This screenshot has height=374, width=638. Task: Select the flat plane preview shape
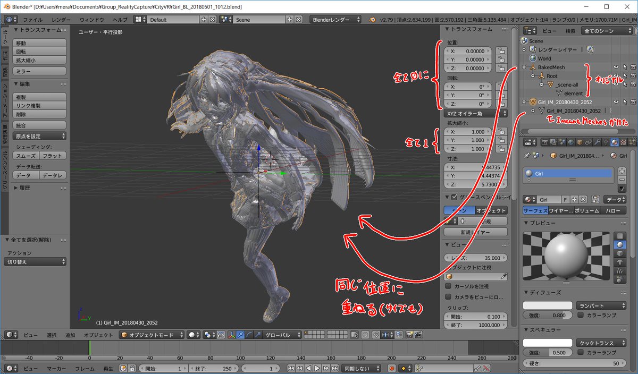[x=619, y=236]
